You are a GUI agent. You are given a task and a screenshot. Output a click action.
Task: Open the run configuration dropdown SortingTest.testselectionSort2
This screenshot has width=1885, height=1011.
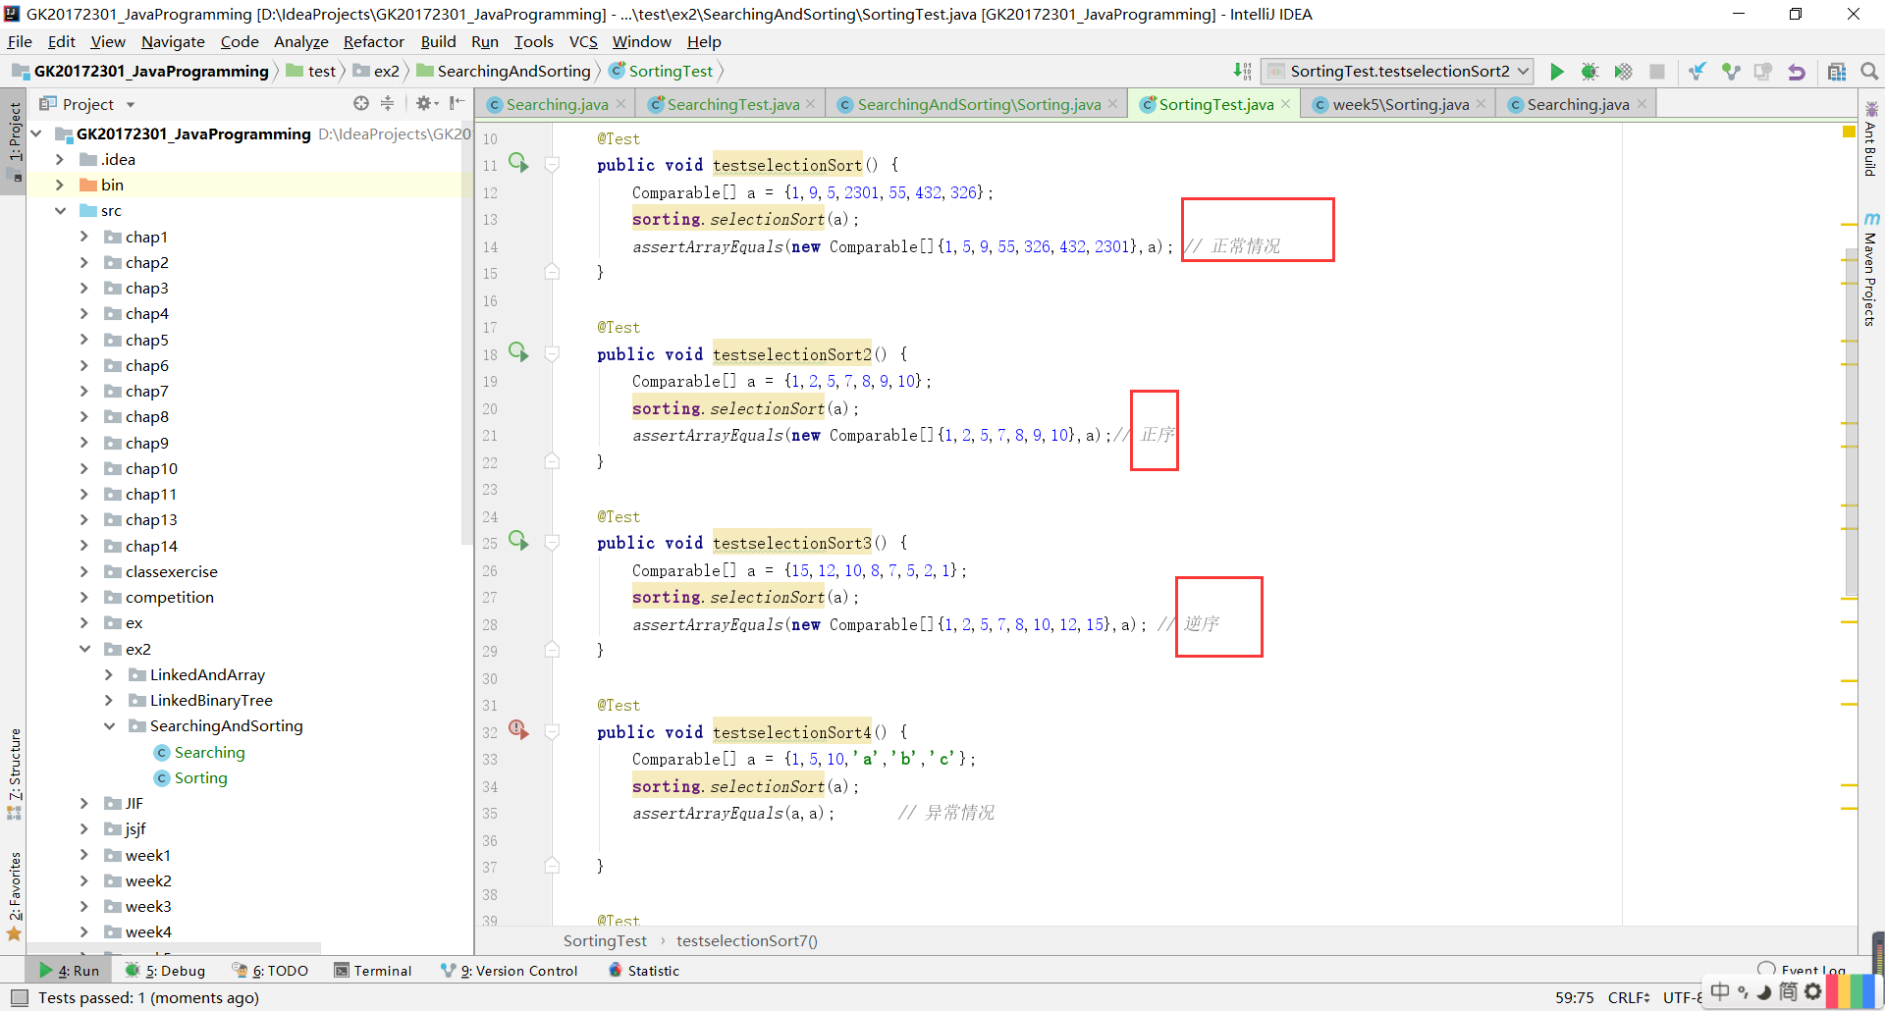coord(1398,72)
